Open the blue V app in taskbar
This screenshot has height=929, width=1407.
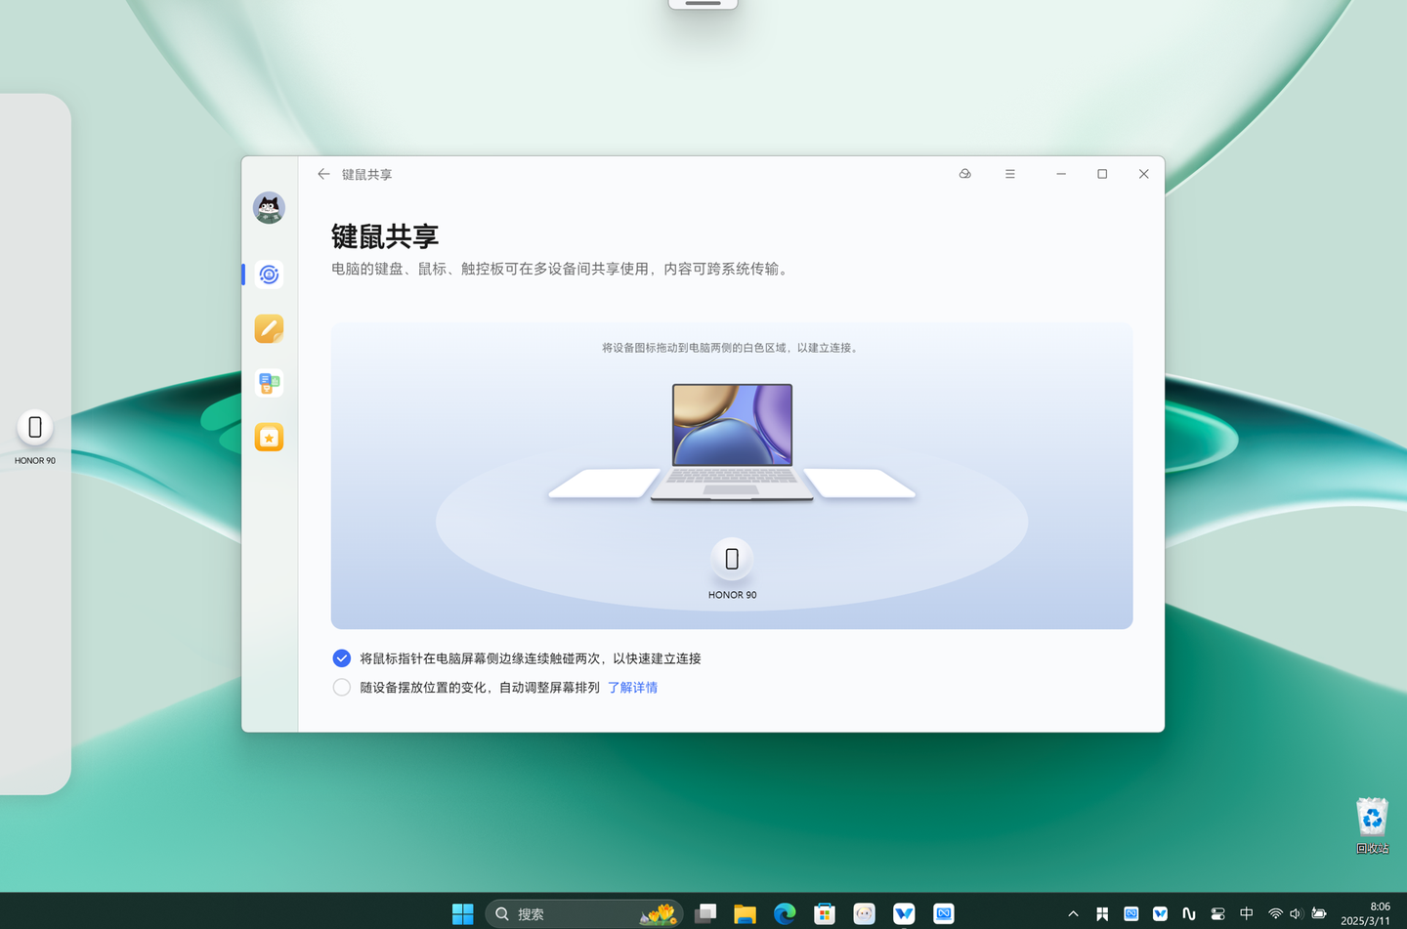[904, 913]
